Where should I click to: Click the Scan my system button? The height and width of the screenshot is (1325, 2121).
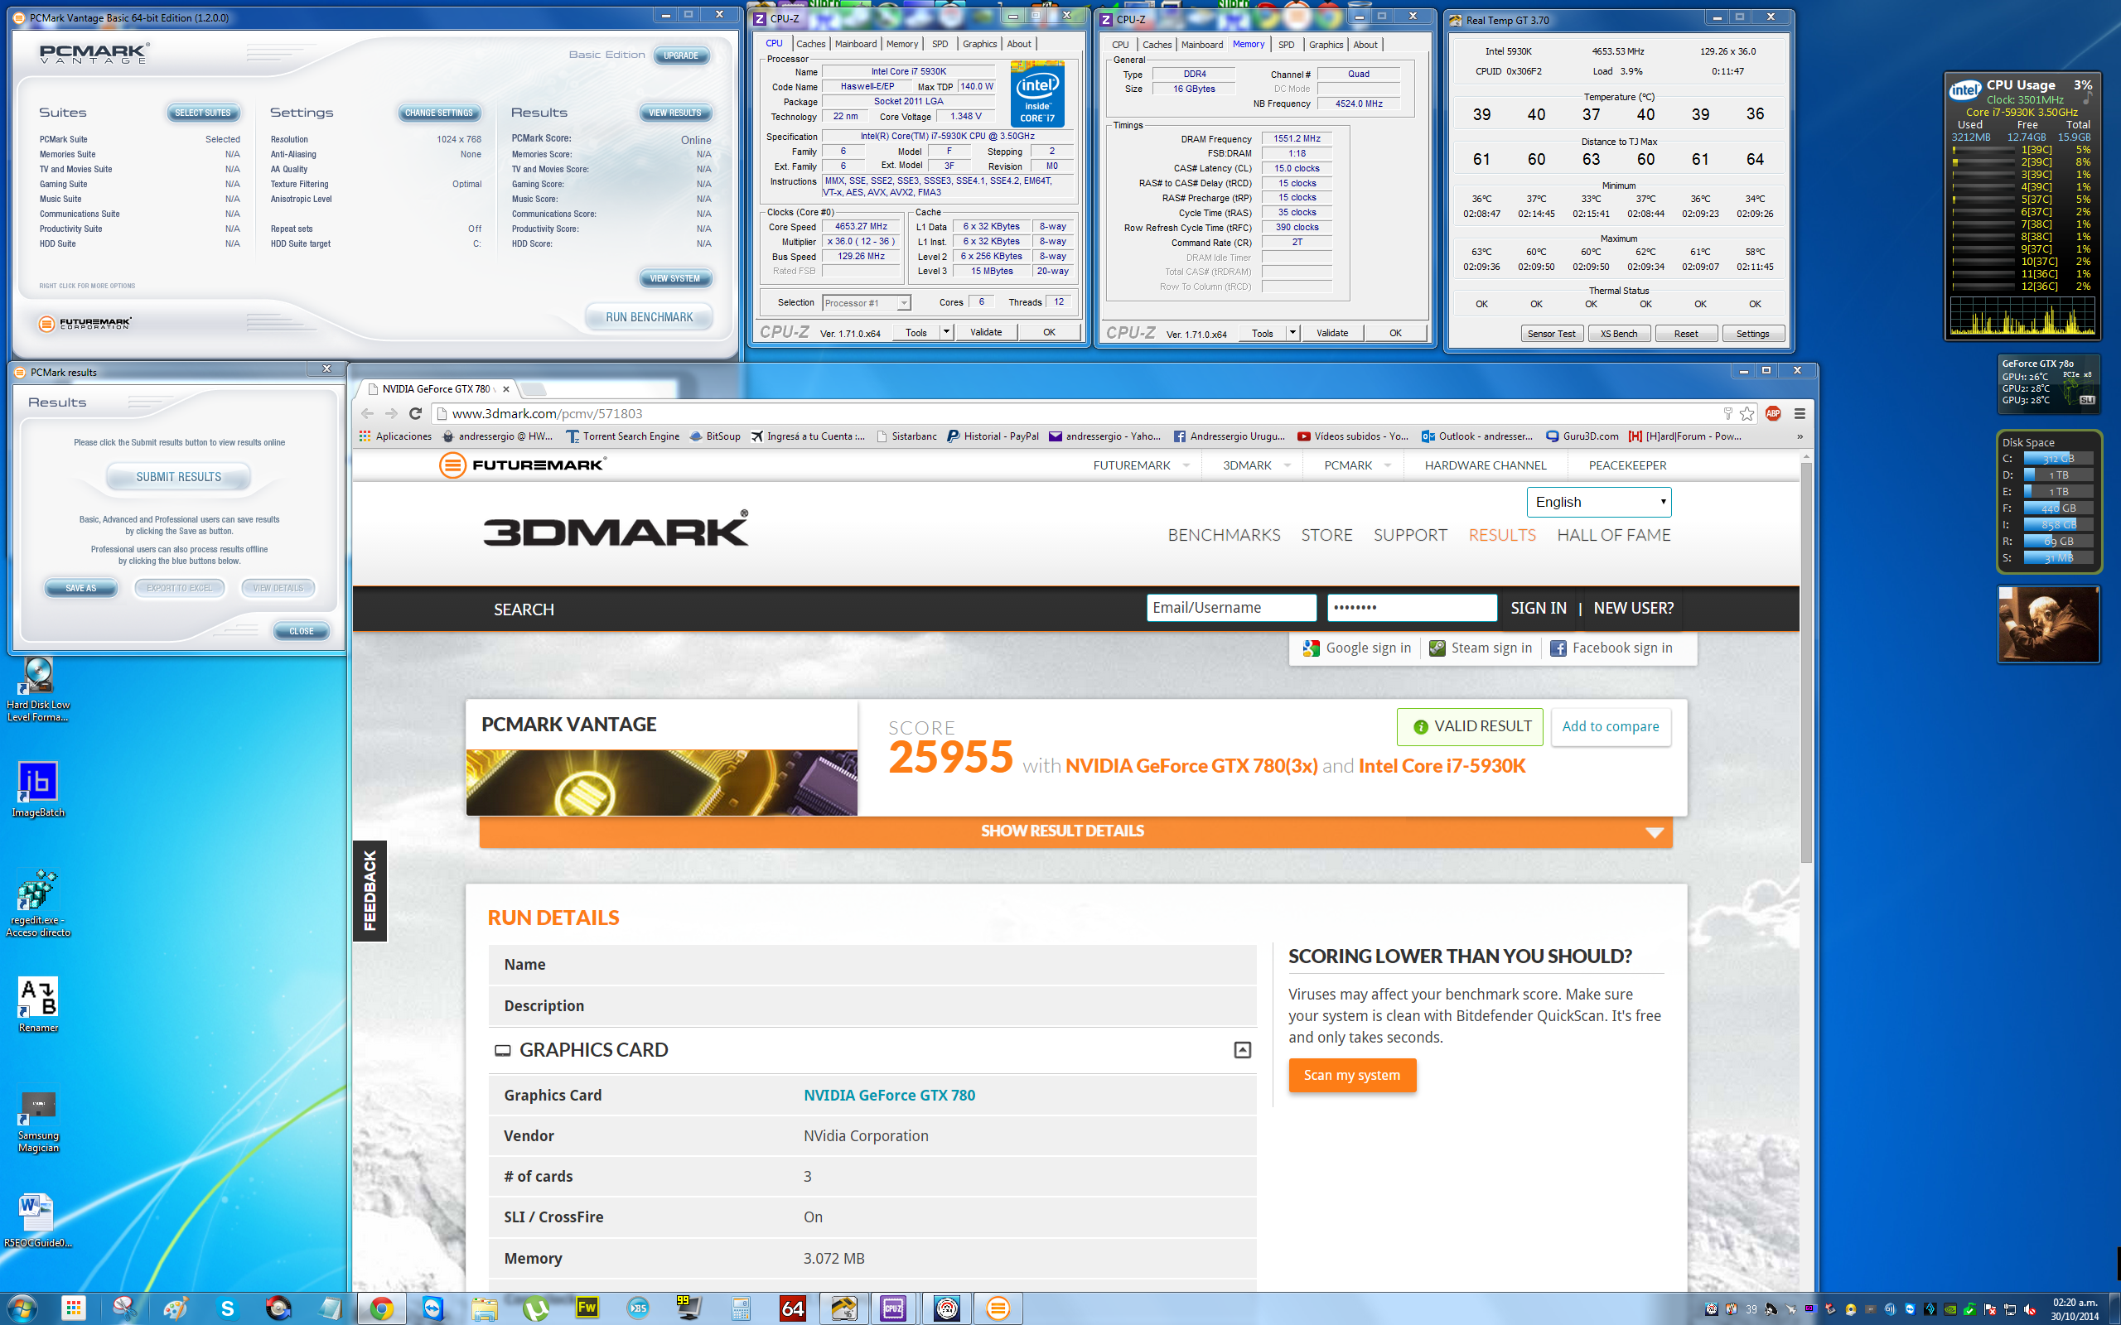[x=1351, y=1075]
